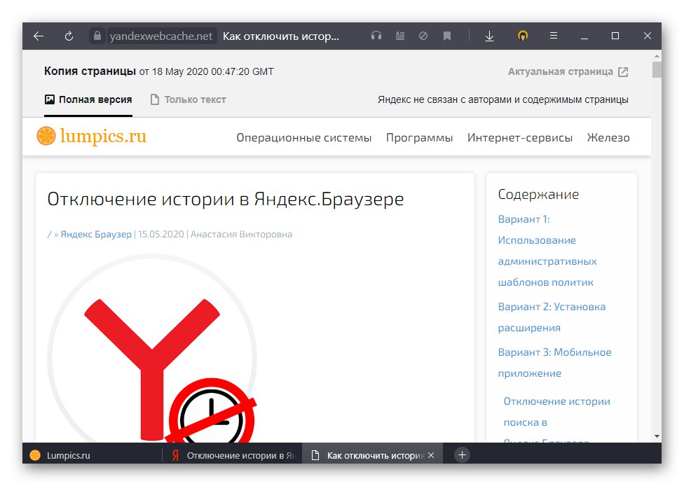Go back with the browser back arrow

[39, 36]
